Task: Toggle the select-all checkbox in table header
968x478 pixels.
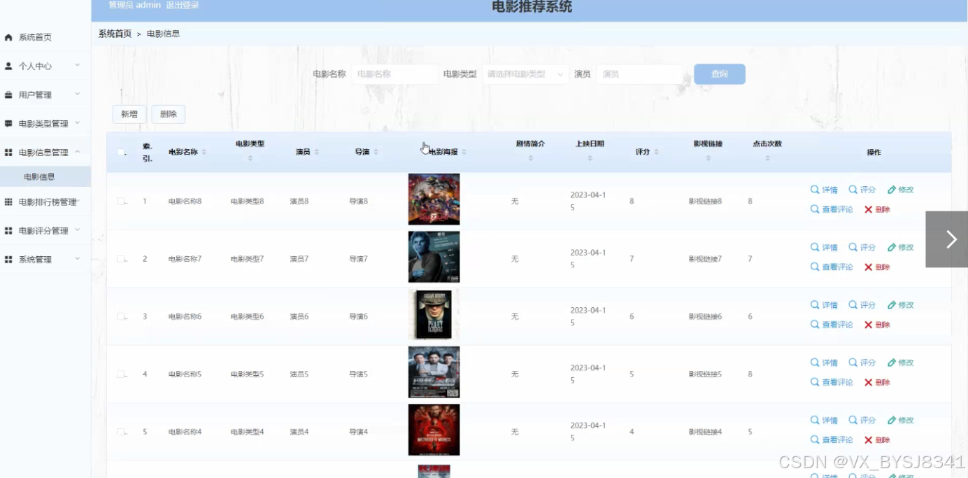Action: [121, 153]
